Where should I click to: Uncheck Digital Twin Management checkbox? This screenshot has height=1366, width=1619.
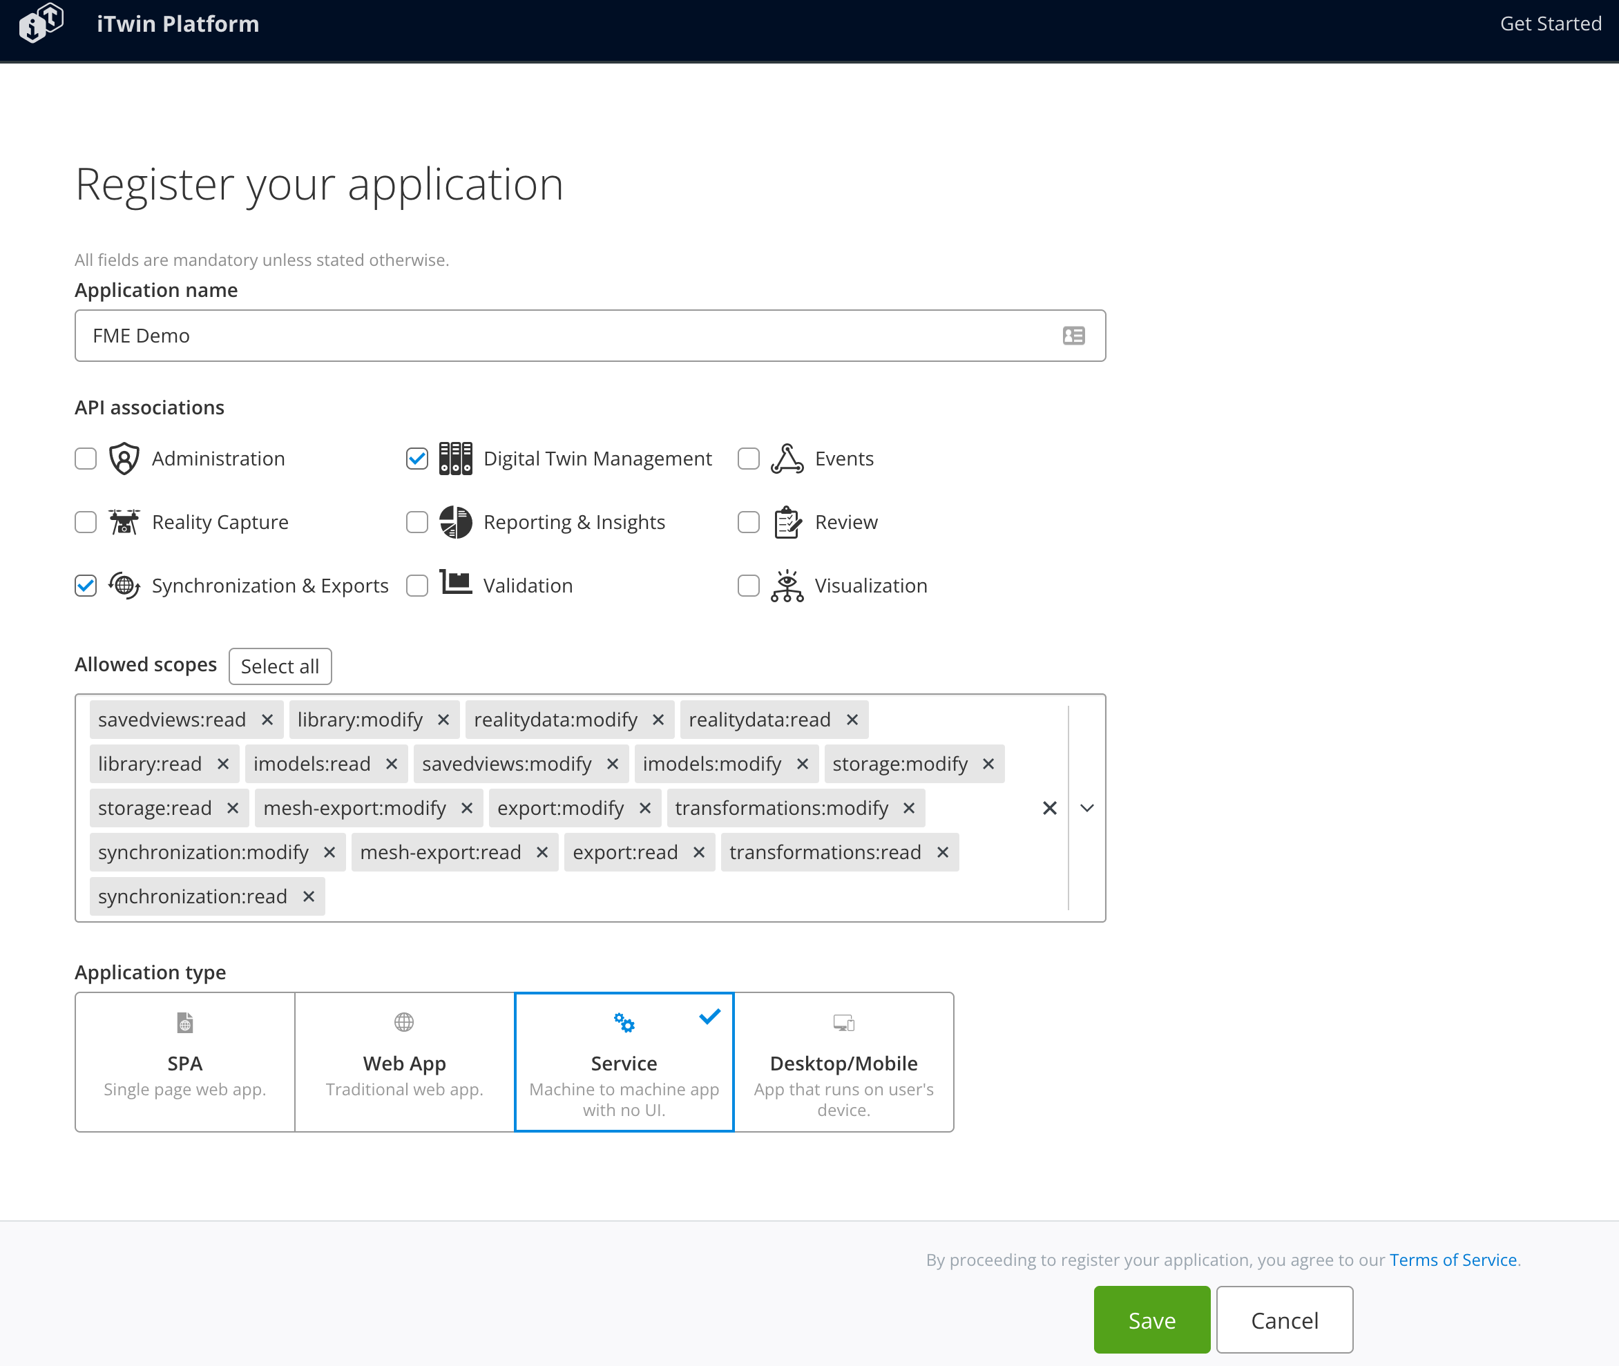(x=416, y=459)
